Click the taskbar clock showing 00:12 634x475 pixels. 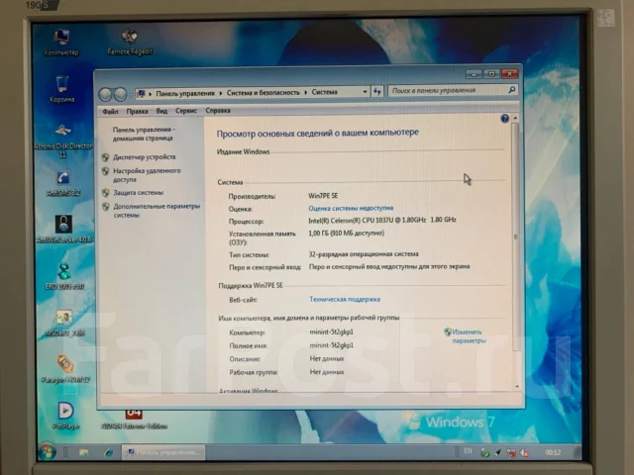[x=553, y=452]
